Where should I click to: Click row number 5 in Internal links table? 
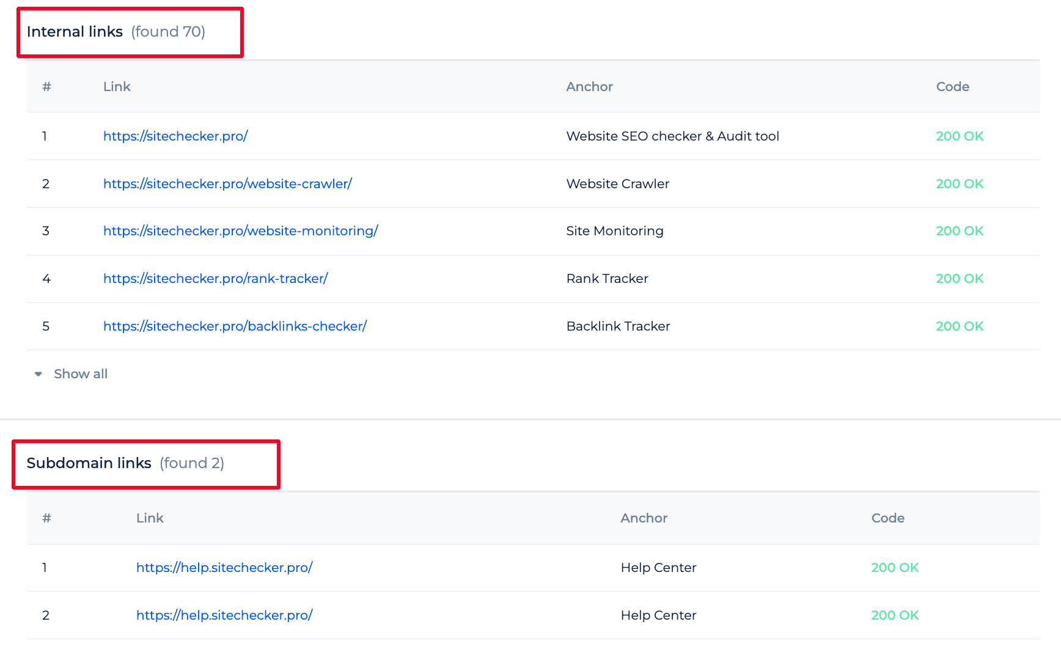pos(46,326)
